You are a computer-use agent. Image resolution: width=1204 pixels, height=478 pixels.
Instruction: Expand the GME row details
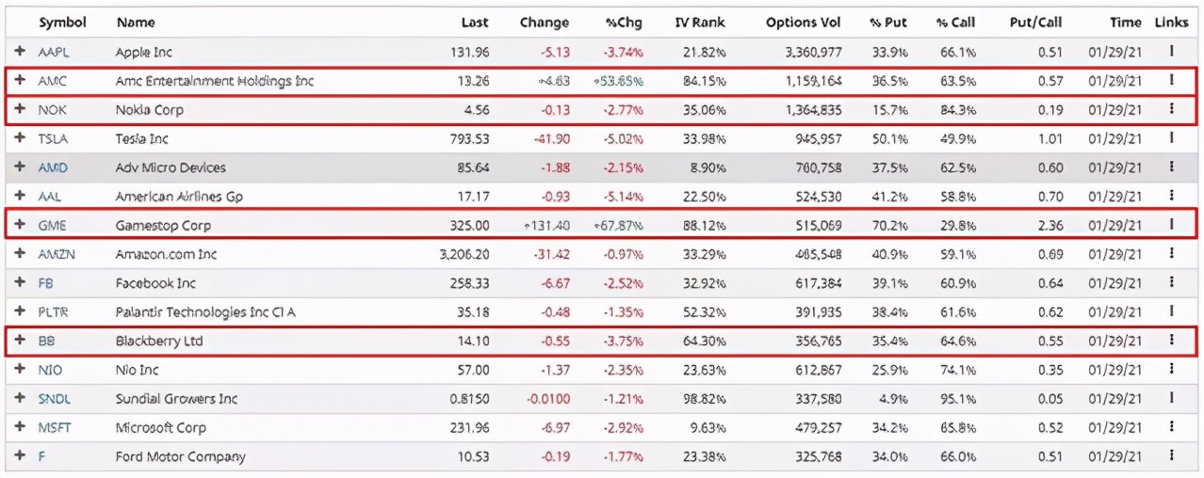(x=20, y=225)
